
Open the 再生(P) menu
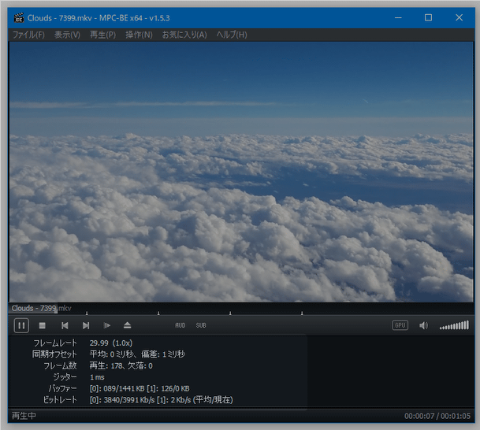102,35
